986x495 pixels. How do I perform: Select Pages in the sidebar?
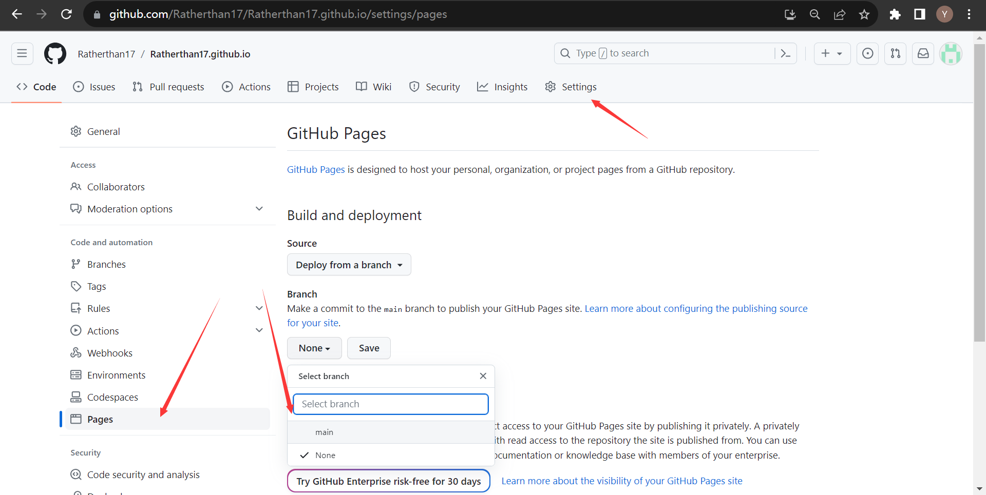click(x=167, y=419)
